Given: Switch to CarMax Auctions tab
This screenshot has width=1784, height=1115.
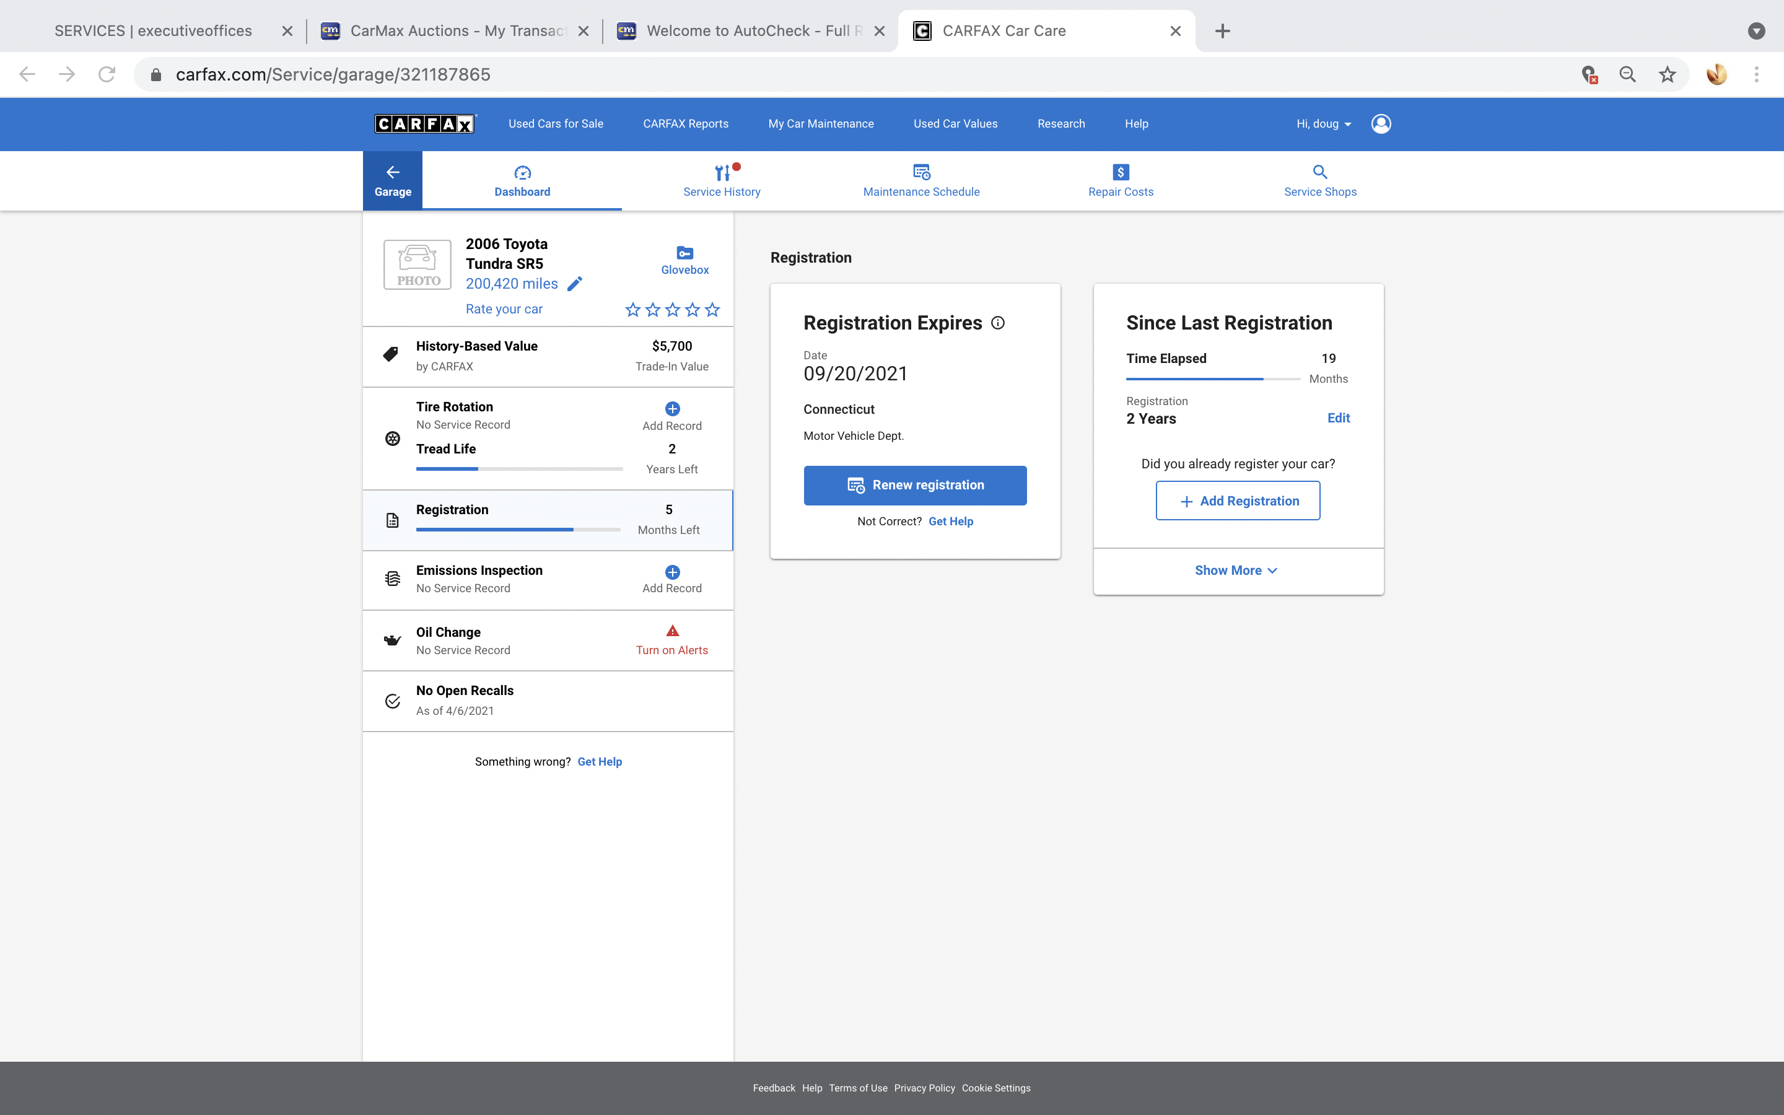Looking at the screenshot, I should click(x=454, y=31).
